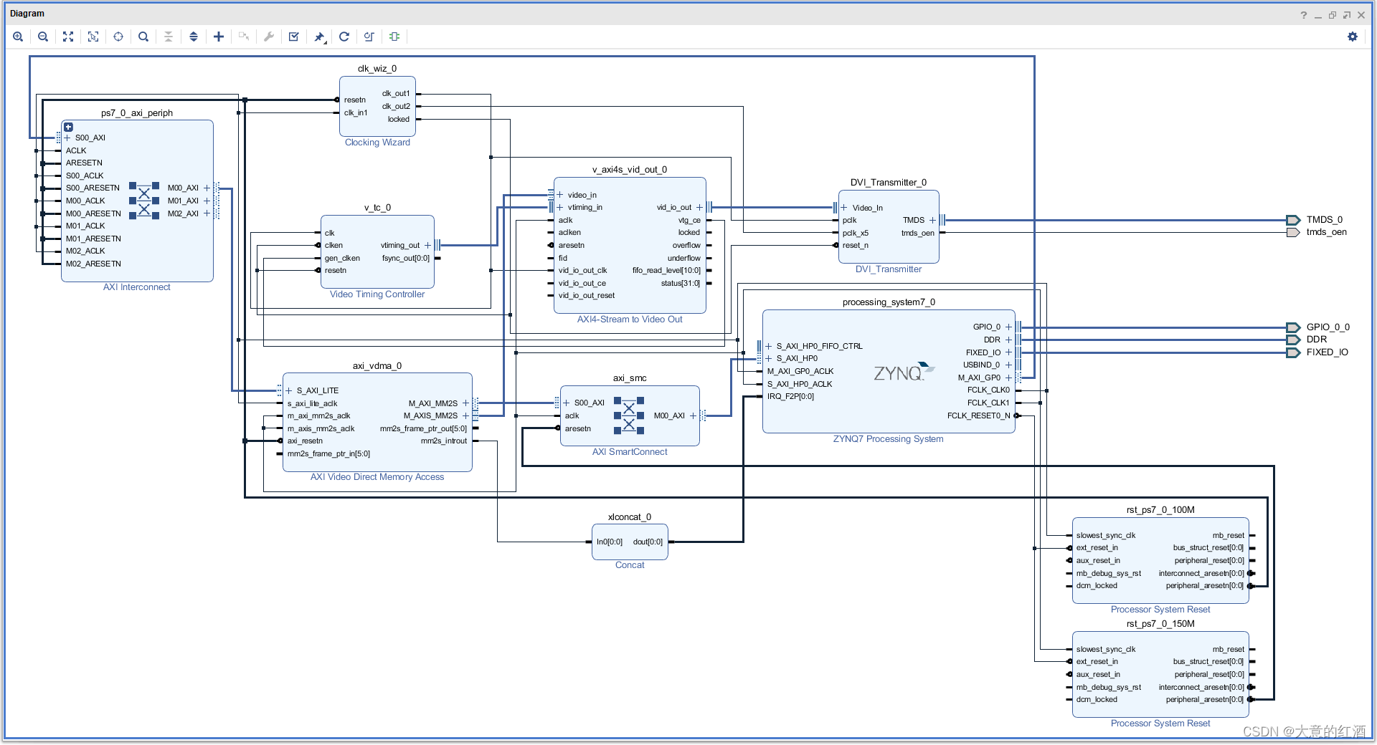
Task: Click the pushpin Make External icon
Action: click(x=318, y=37)
